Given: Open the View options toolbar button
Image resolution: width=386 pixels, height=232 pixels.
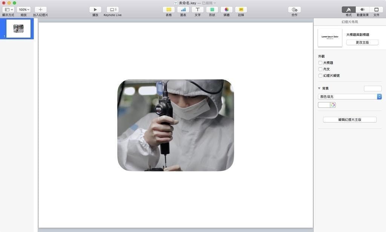Looking at the screenshot, I should click(x=8, y=9).
